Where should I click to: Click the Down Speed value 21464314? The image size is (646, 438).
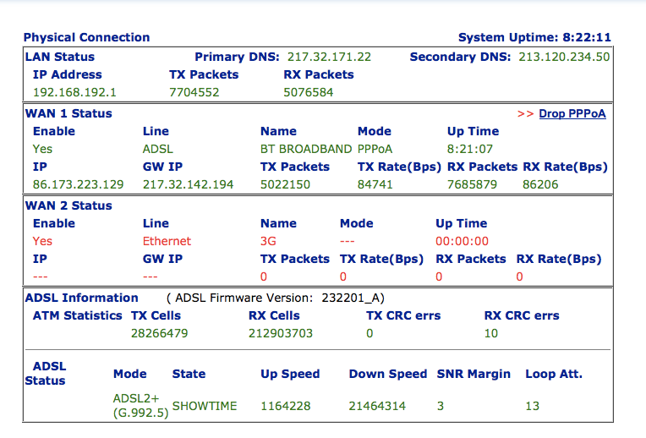pos(377,406)
